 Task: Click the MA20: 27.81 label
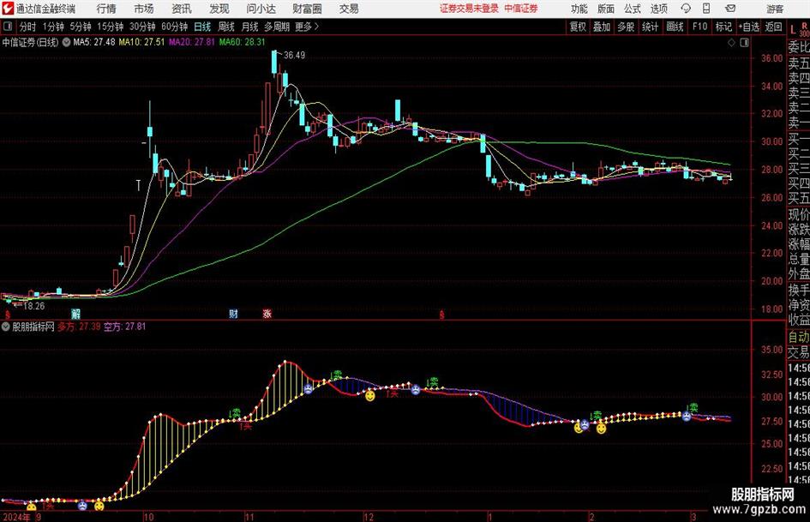point(192,42)
